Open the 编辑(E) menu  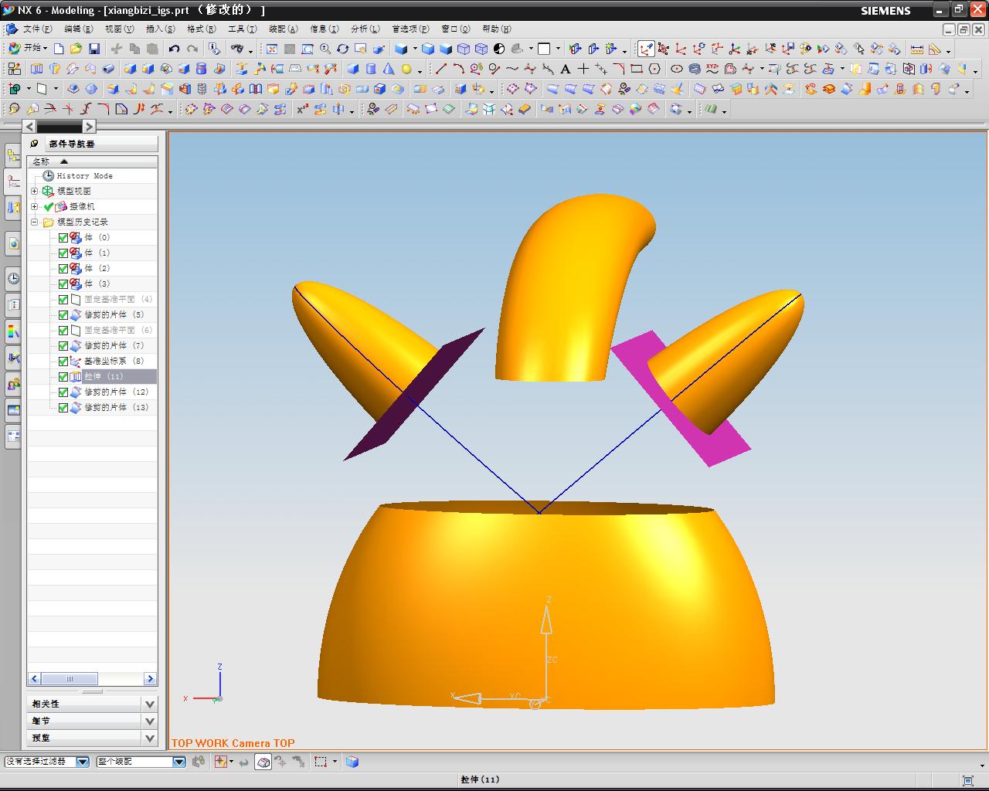[78, 29]
